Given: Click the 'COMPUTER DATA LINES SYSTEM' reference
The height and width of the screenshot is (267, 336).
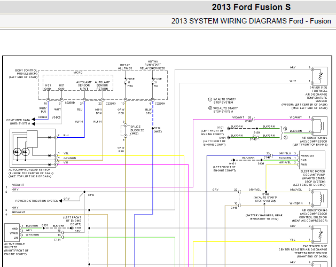Looking at the screenshot, I should tap(18, 122).
